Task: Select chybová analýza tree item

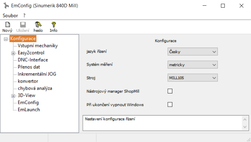Action: 35,88
